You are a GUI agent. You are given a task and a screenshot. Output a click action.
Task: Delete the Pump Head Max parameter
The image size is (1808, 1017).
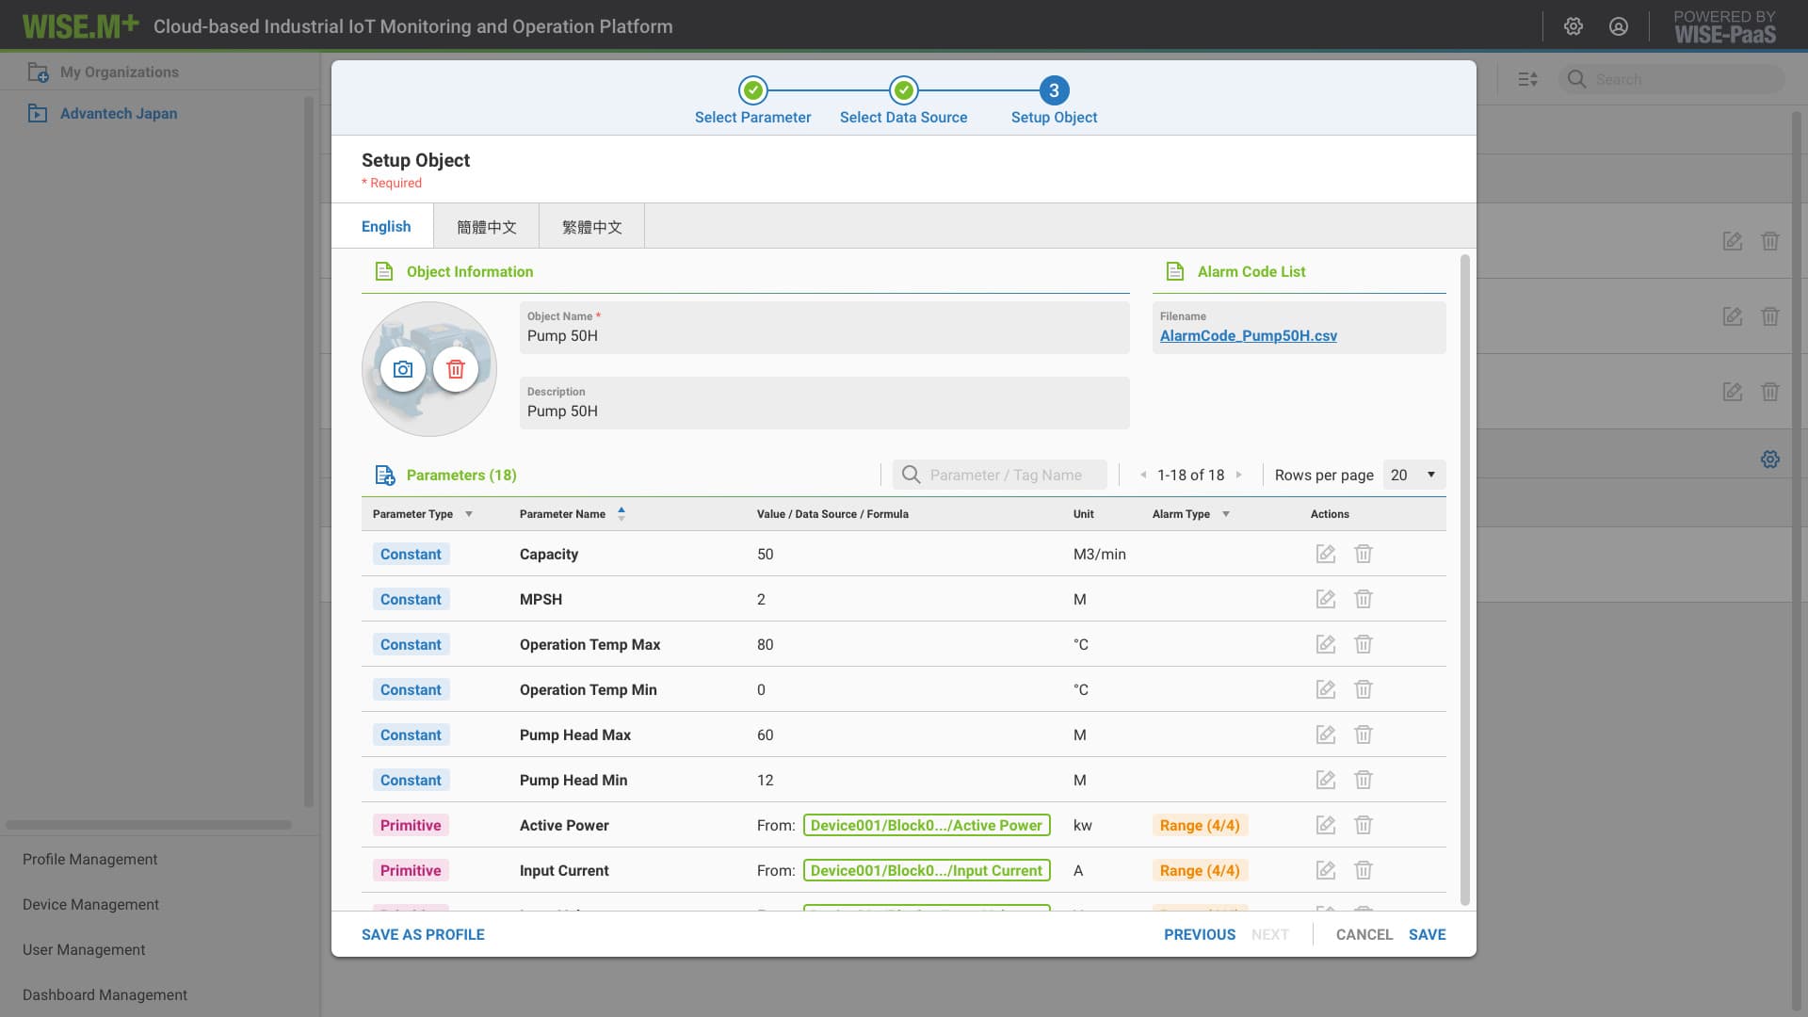click(1363, 734)
